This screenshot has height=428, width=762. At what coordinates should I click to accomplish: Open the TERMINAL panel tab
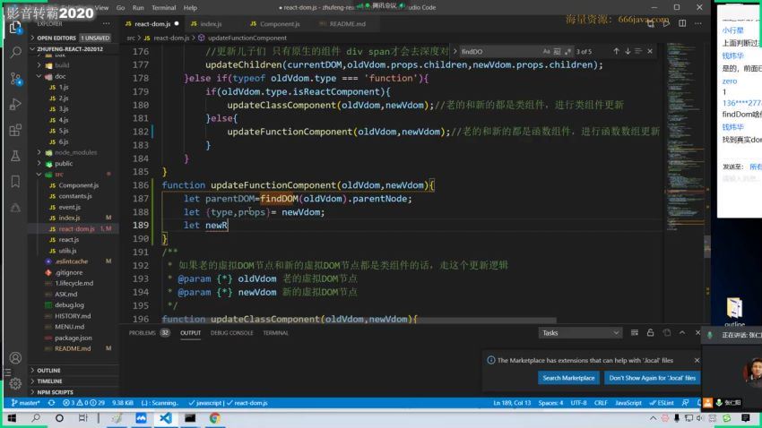pyautogui.click(x=275, y=333)
